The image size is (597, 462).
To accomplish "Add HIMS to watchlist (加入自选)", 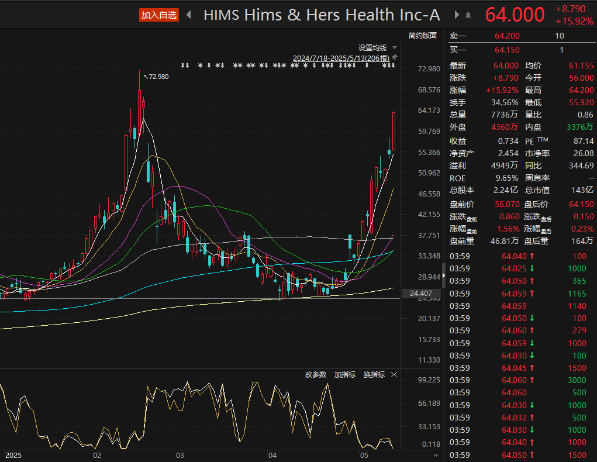I will pos(159,15).
